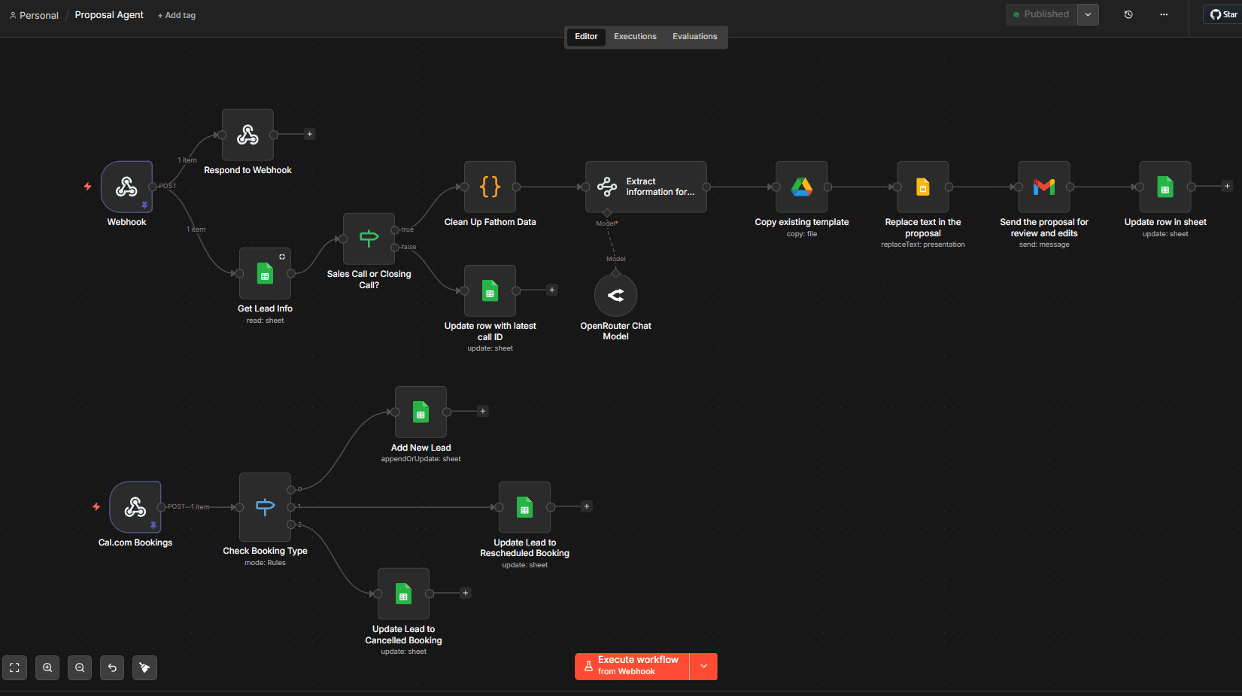The width and height of the screenshot is (1242, 696).
Task: Open workflow history clock icon
Action: tap(1128, 14)
